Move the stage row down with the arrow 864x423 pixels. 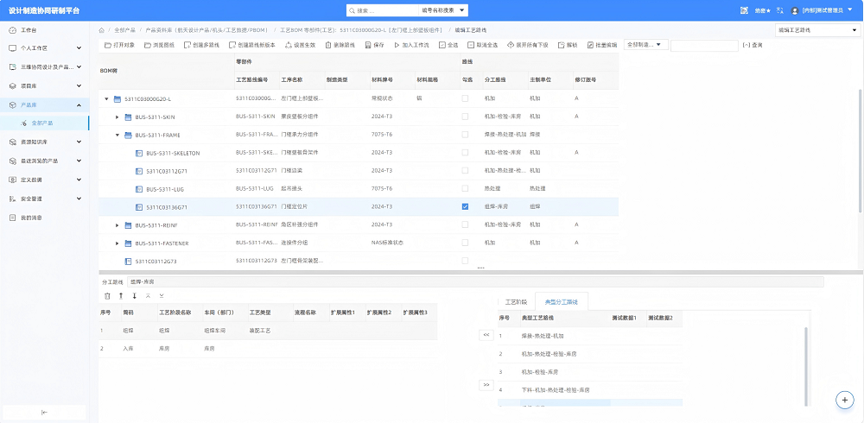pos(135,296)
